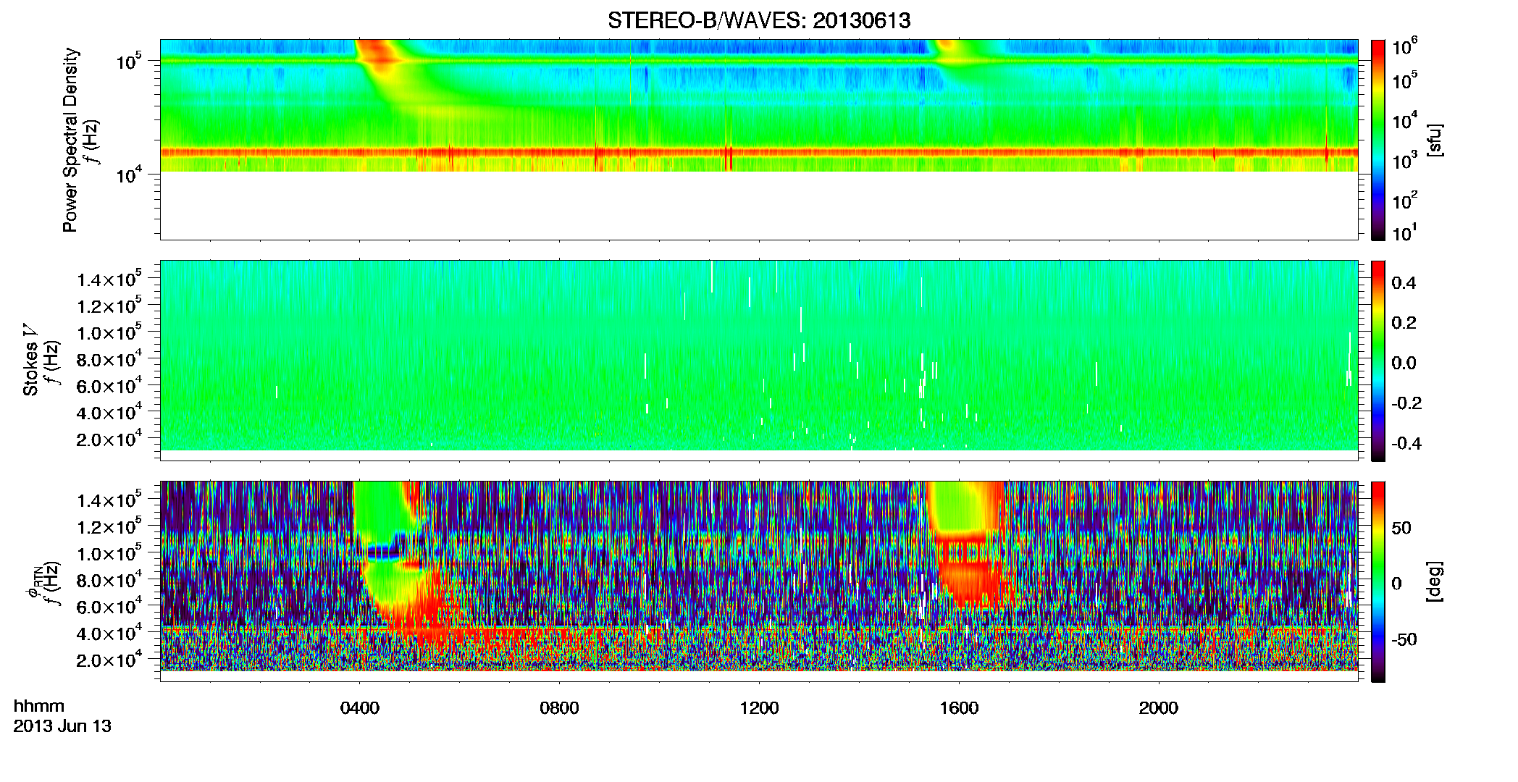Click the 1.2×10^5 frequency tick of φRTN panel

(x=109, y=527)
